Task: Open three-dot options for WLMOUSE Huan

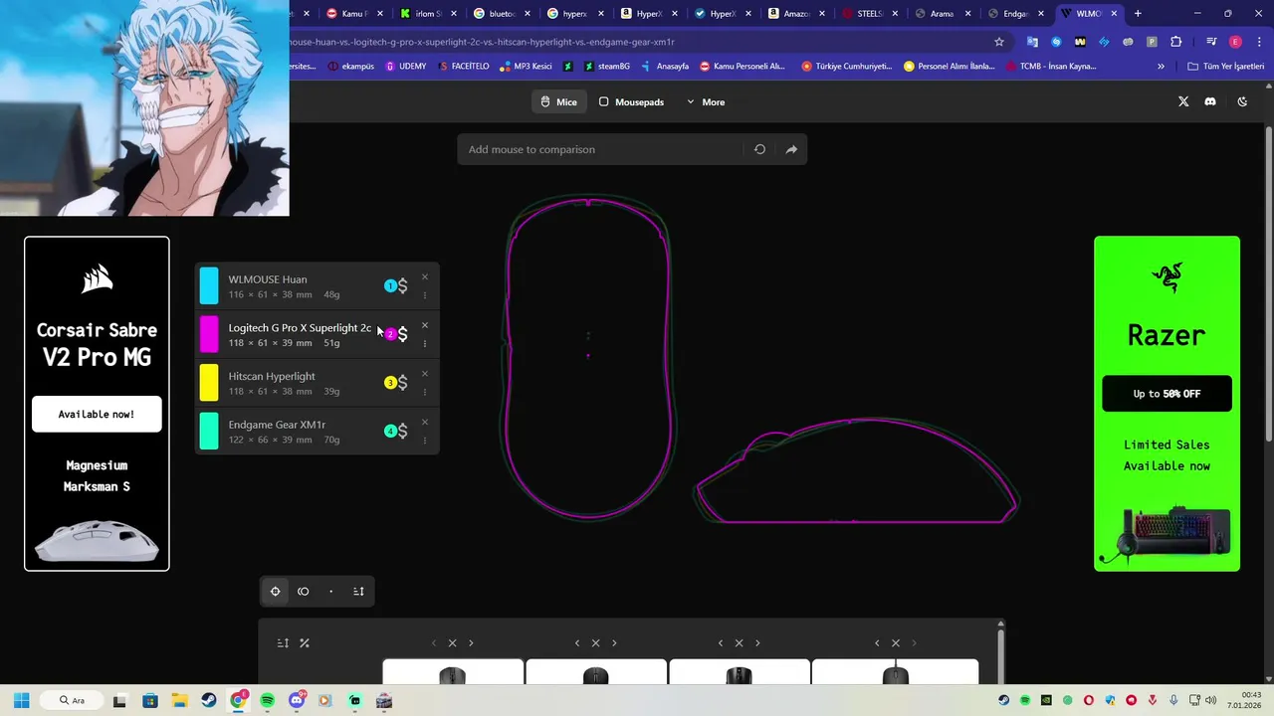Action: (425, 295)
